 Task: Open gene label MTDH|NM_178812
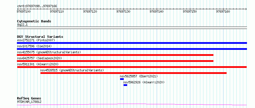tap(29, 102)
